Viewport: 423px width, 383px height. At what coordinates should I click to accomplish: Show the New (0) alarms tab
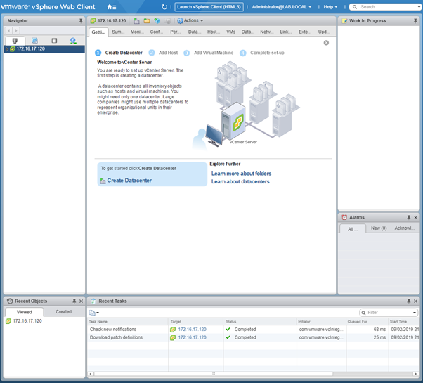click(379, 228)
